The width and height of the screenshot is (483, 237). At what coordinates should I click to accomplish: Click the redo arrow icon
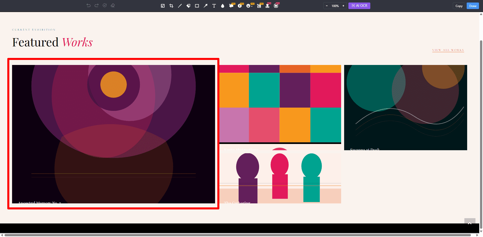(97, 6)
